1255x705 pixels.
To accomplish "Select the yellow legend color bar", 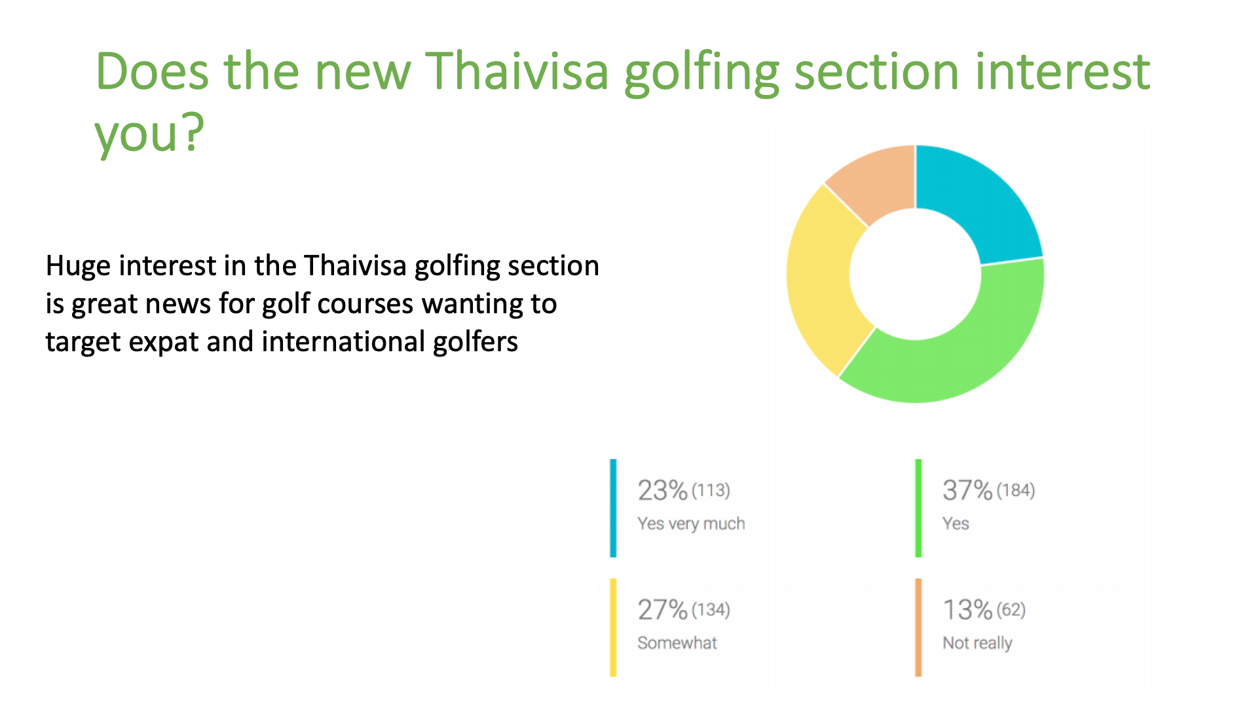I will pyautogui.click(x=613, y=627).
